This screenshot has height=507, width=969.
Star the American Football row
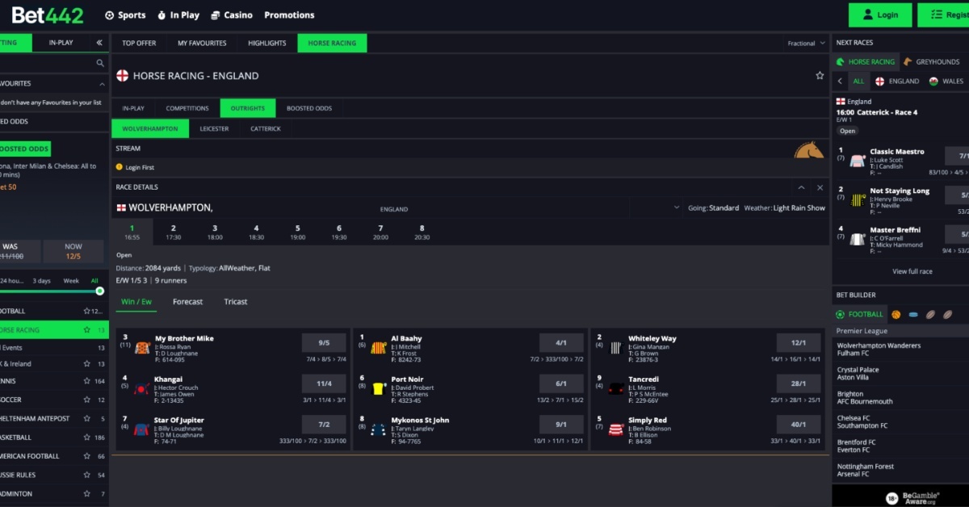86,456
